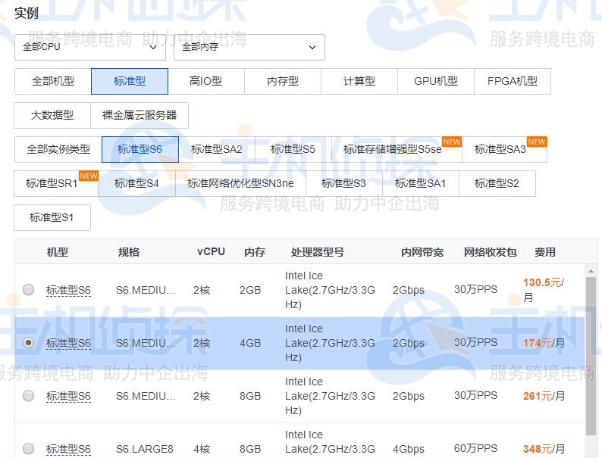Click the instance table vertical scrollbar
602x458 pixels.
tap(591, 356)
